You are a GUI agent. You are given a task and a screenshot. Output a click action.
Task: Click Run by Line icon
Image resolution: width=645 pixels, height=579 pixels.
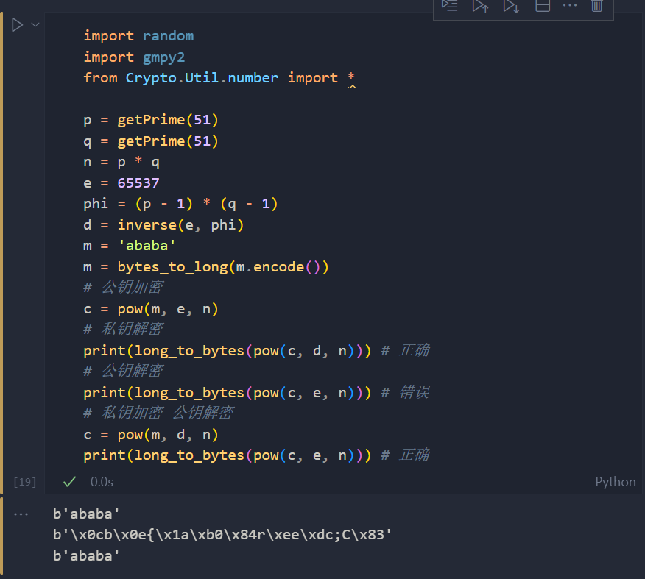tap(449, 6)
